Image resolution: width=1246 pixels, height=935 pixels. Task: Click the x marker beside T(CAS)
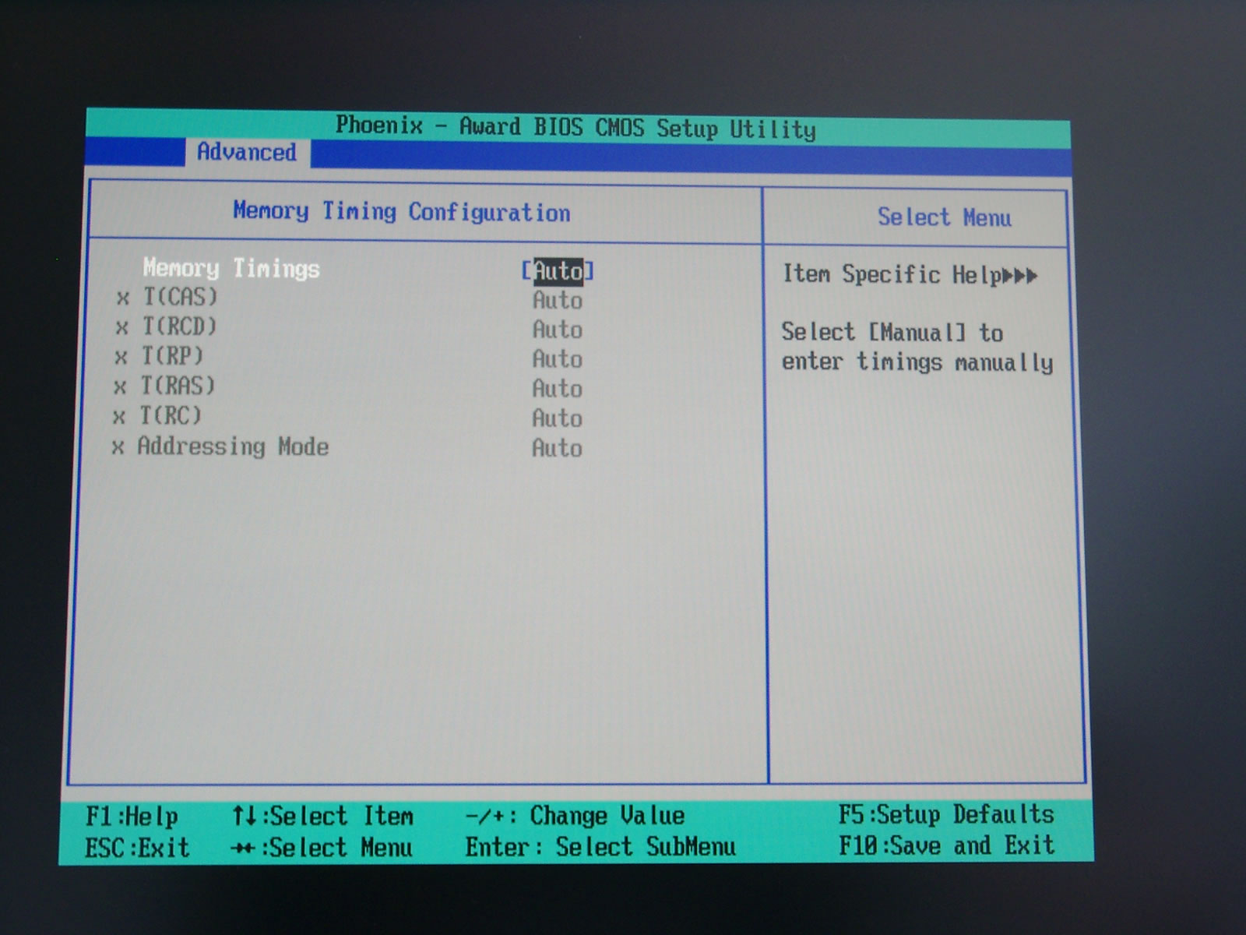coord(122,298)
